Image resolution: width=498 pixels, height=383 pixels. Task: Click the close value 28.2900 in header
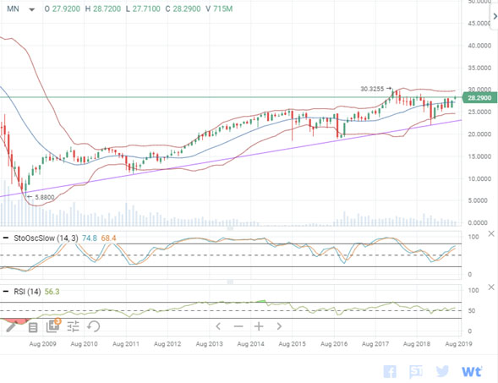click(187, 9)
